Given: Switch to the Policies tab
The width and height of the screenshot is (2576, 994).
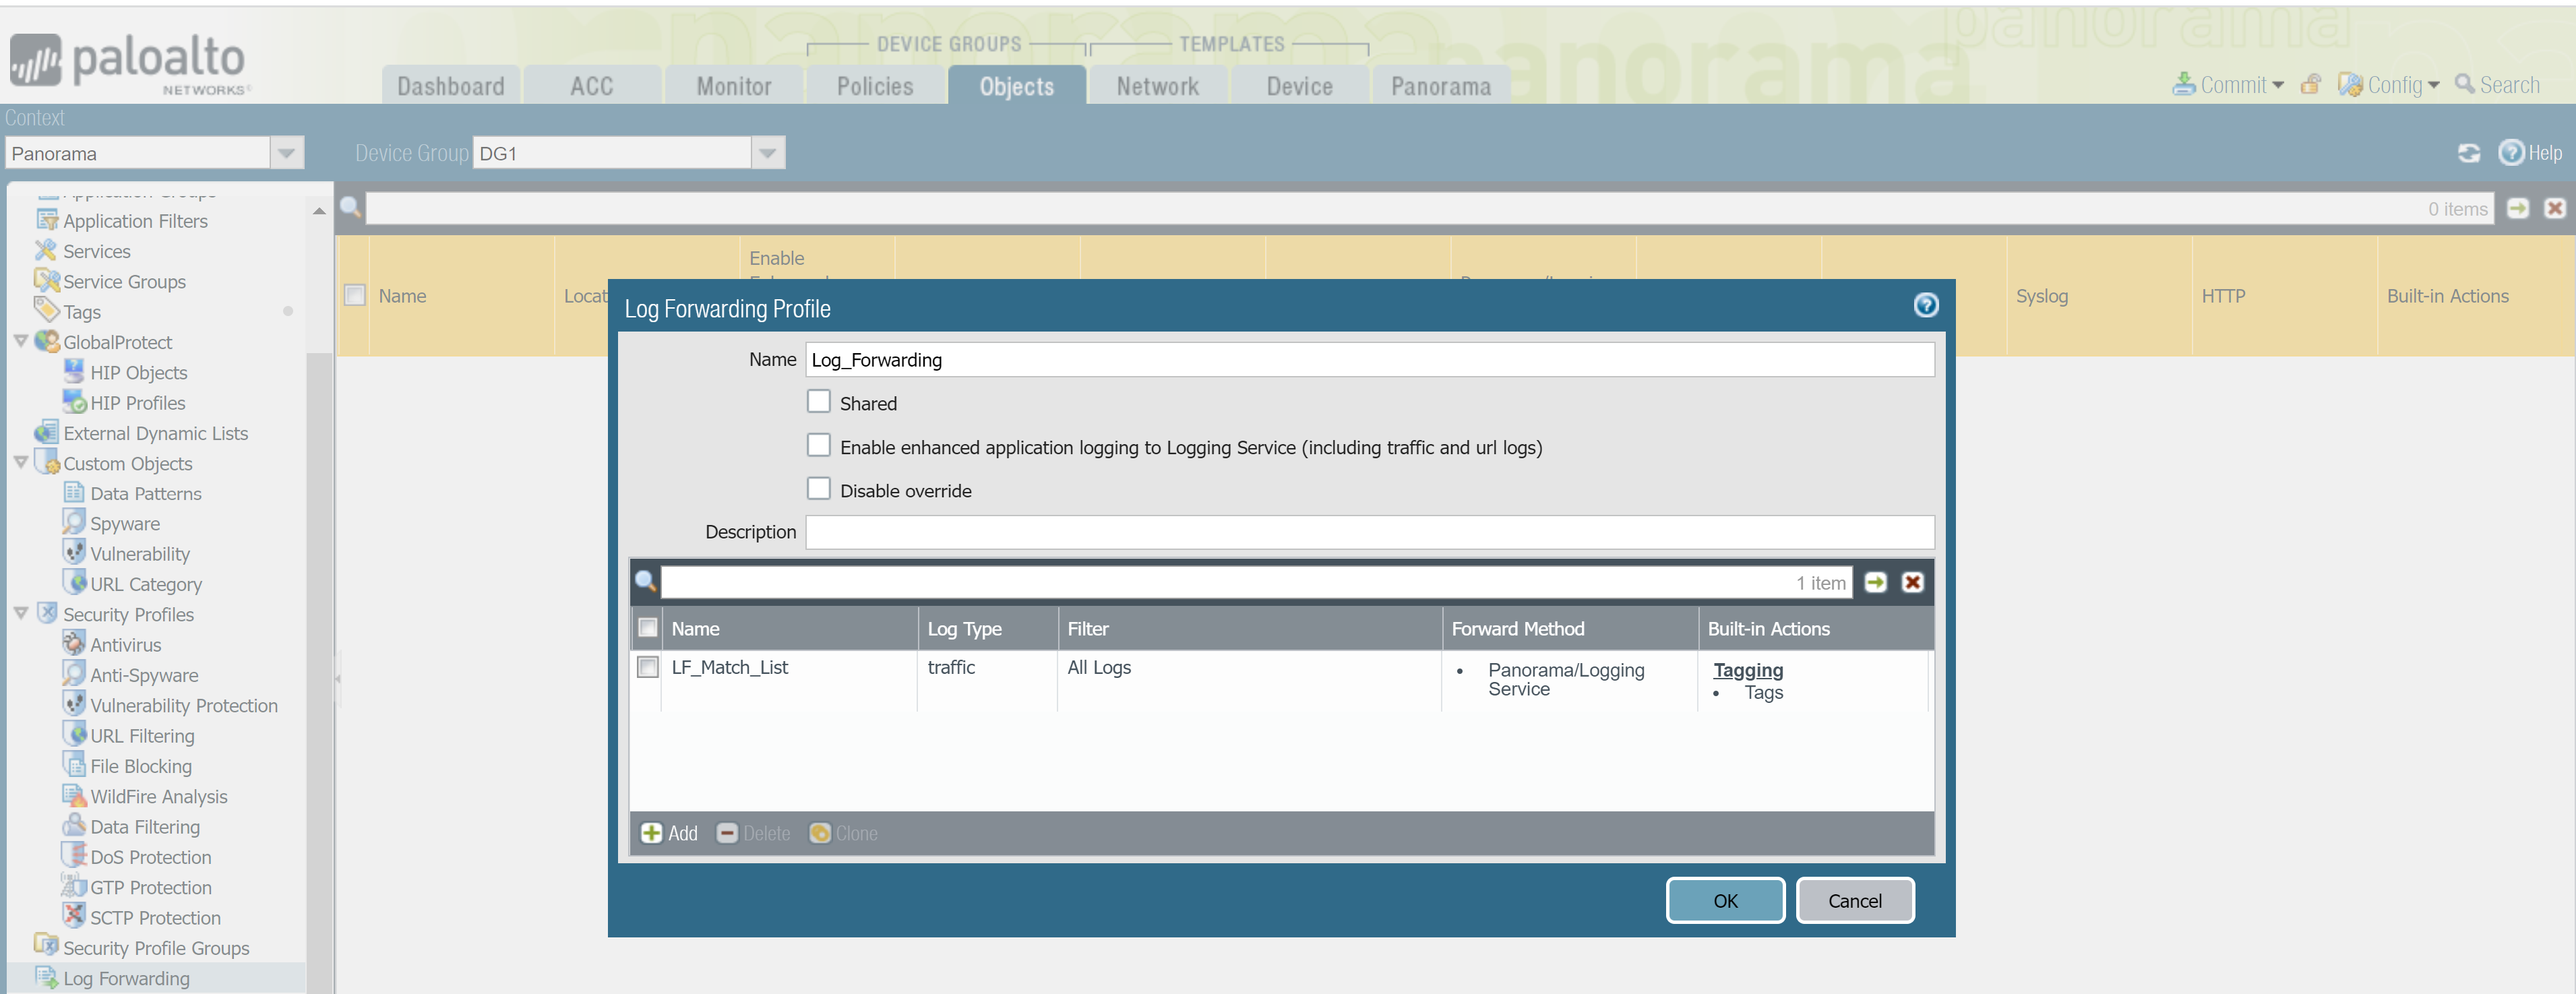Looking at the screenshot, I should (x=874, y=86).
